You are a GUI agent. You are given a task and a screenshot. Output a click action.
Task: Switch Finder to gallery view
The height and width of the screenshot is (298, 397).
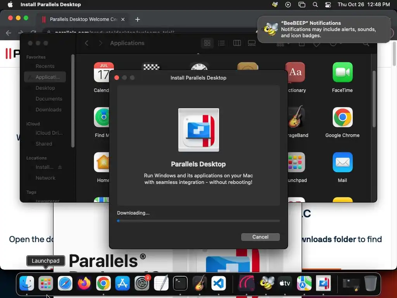coord(252,43)
